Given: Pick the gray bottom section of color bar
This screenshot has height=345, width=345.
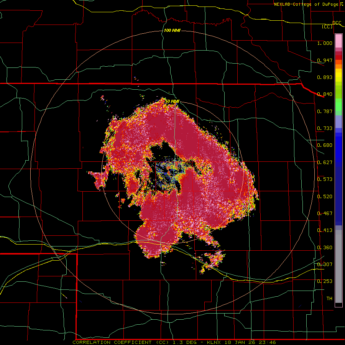Looking at the screenshot, I should coord(338,266).
